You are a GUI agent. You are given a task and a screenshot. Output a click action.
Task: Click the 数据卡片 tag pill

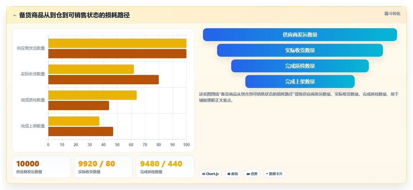[274, 174]
